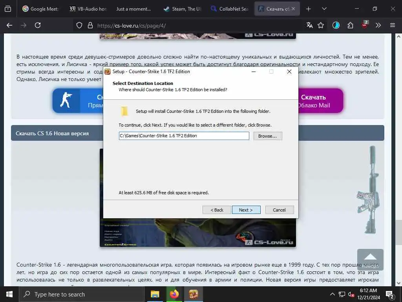Switch to Google Meet tab
402x302 pixels.
tap(40, 9)
